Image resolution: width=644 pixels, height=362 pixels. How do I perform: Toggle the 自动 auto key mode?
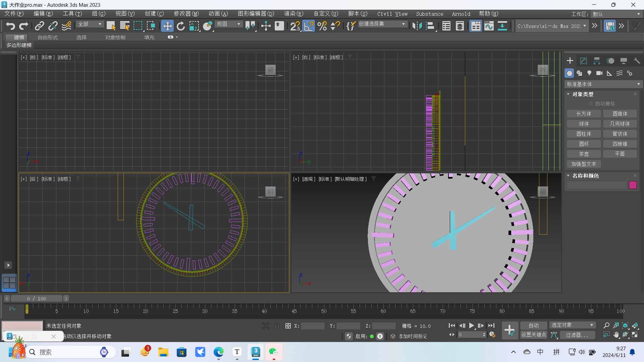coord(534,325)
